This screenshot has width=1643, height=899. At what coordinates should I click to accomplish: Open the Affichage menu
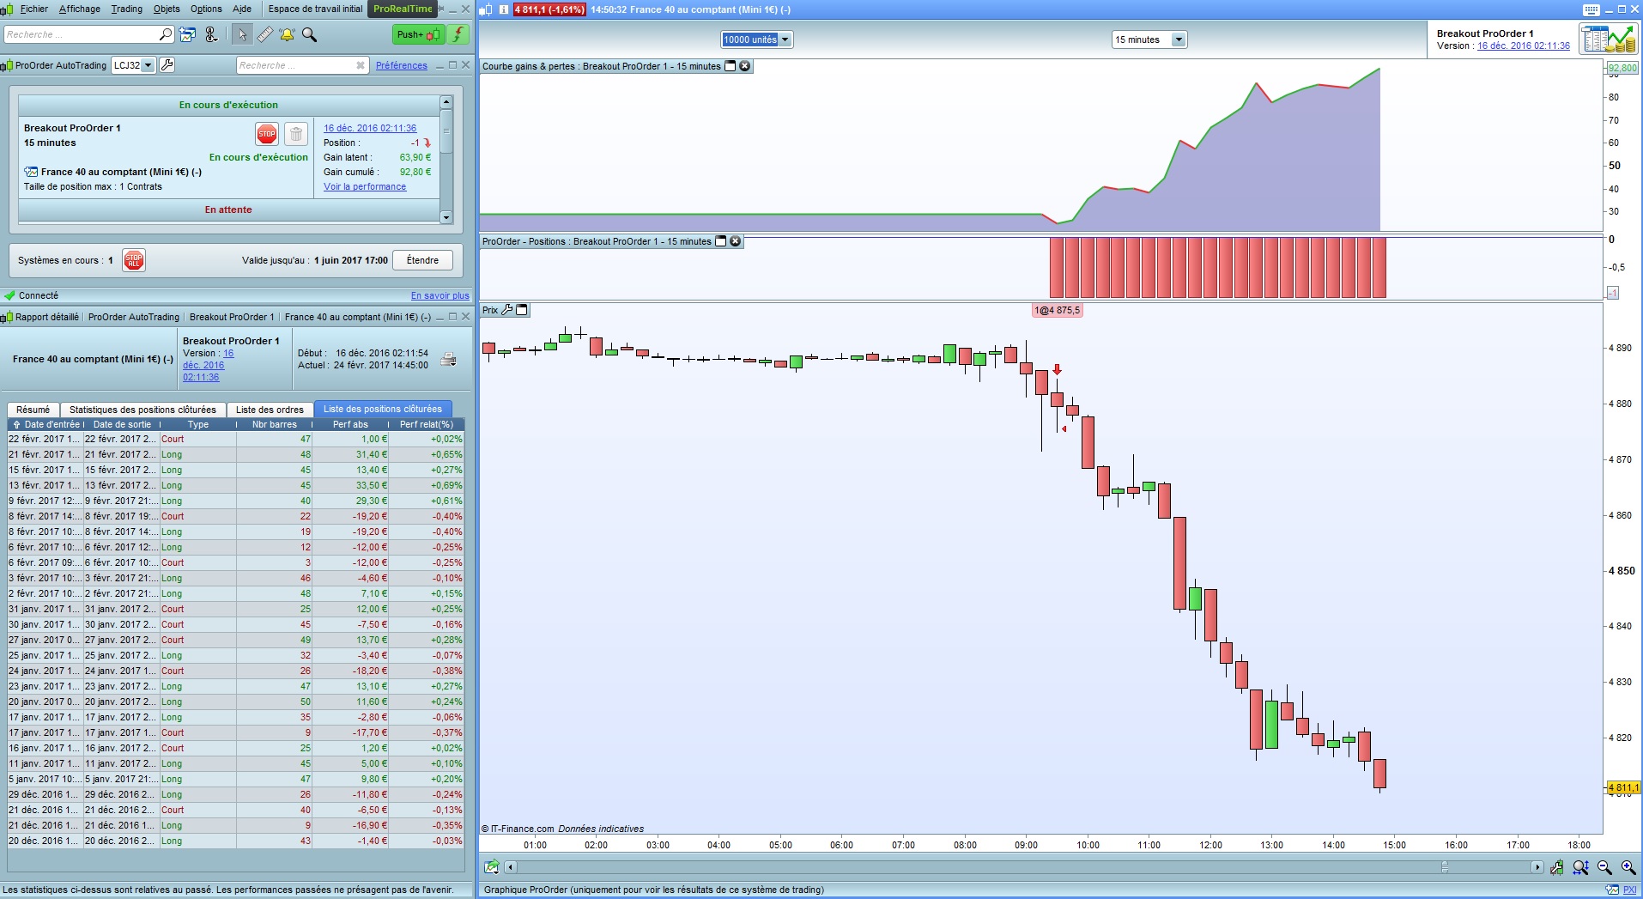click(80, 9)
